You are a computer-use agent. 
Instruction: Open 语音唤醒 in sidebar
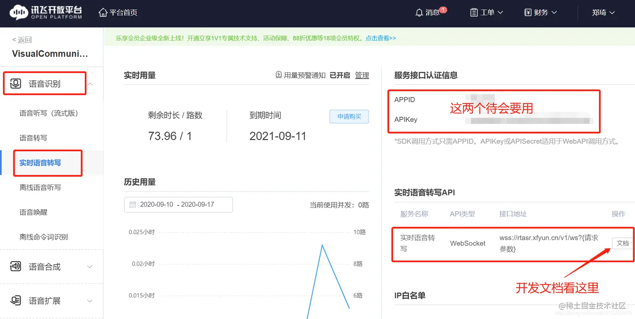(x=33, y=212)
